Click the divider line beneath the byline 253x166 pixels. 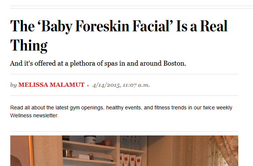coord(124,95)
